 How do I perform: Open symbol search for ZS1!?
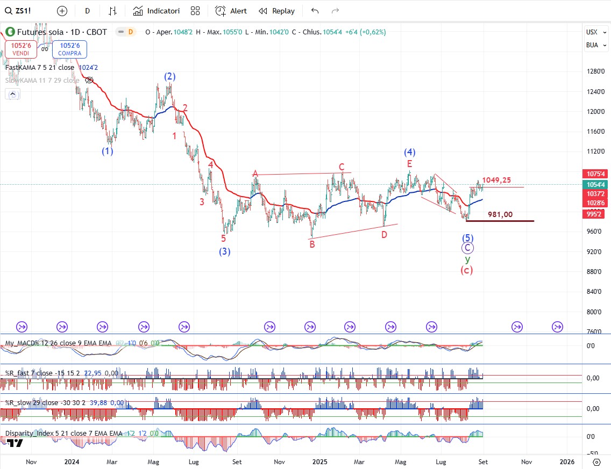(x=18, y=11)
